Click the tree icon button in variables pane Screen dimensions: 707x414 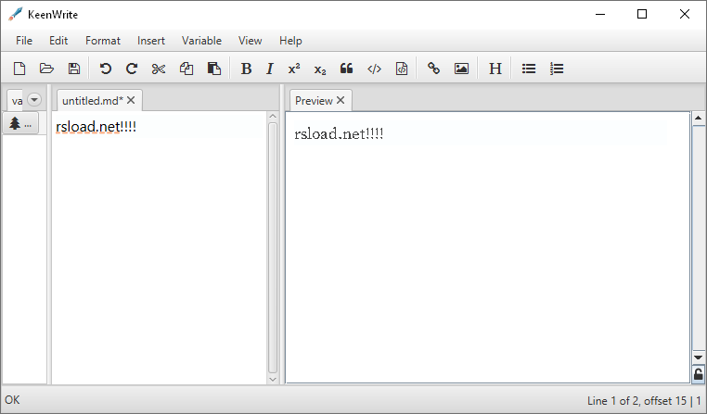(20, 123)
